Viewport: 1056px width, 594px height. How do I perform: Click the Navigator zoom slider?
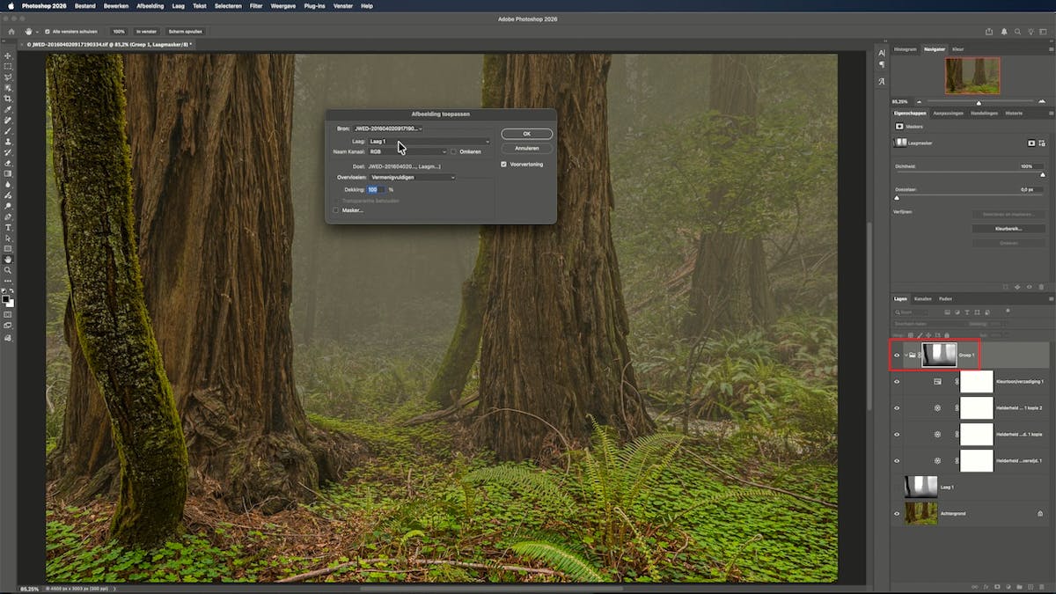click(x=979, y=102)
